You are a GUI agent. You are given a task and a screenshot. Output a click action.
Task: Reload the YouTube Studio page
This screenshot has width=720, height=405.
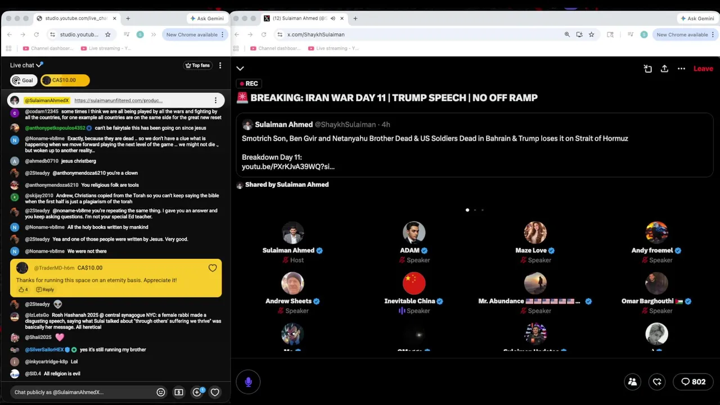[36, 34]
